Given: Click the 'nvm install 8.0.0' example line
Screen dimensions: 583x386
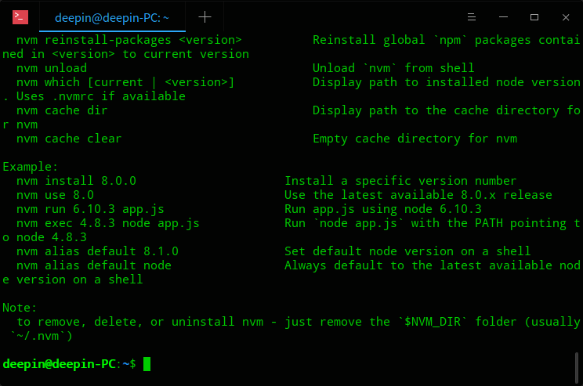Looking at the screenshot, I should tap(76, 181).
